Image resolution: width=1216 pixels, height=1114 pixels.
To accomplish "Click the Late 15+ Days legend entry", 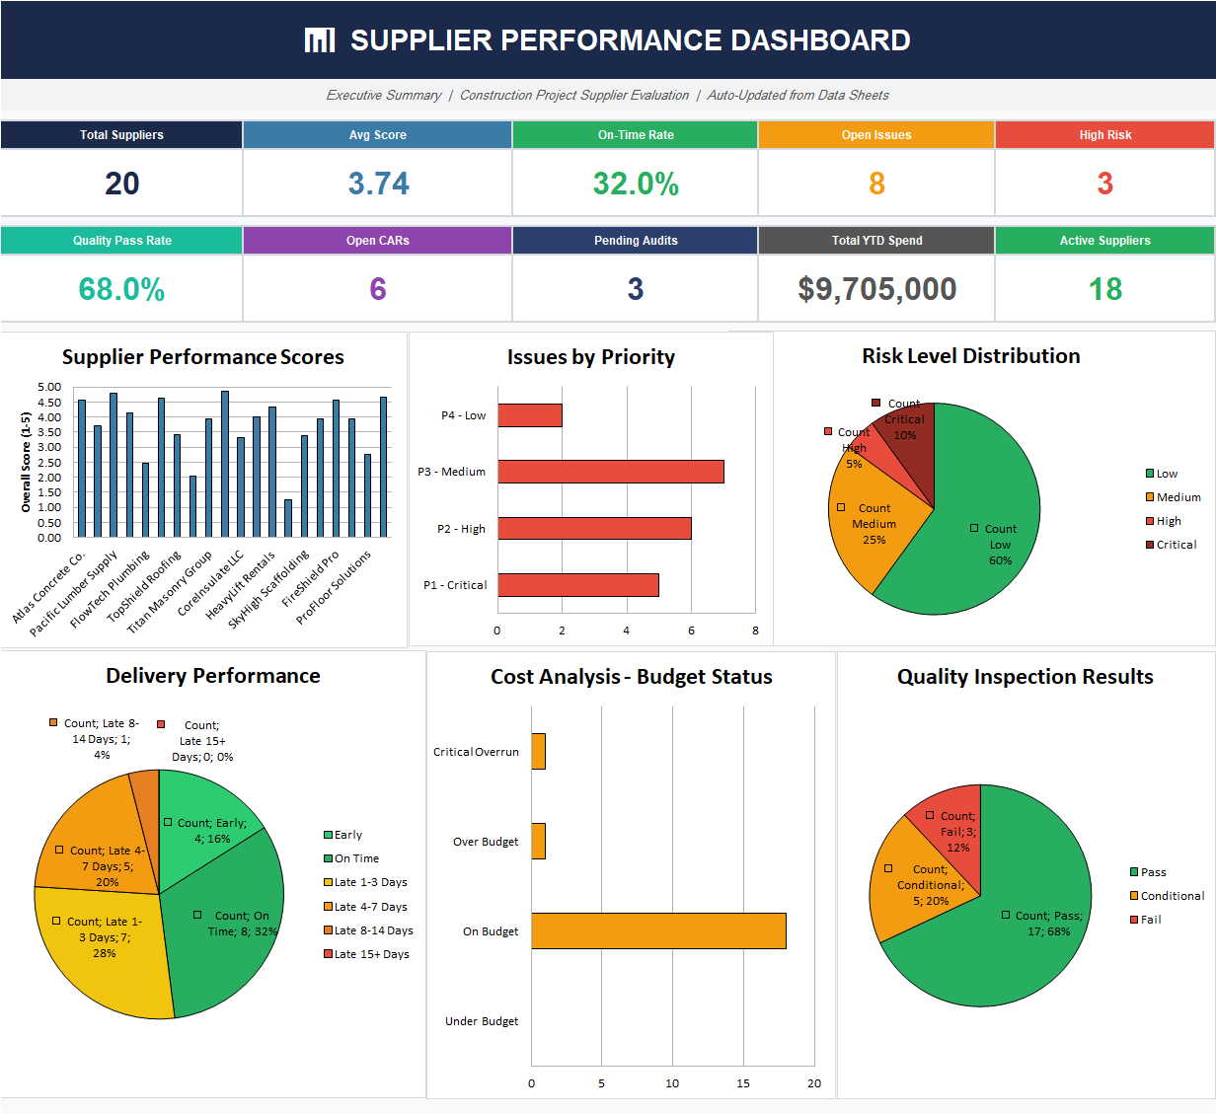I will [366, 954].
